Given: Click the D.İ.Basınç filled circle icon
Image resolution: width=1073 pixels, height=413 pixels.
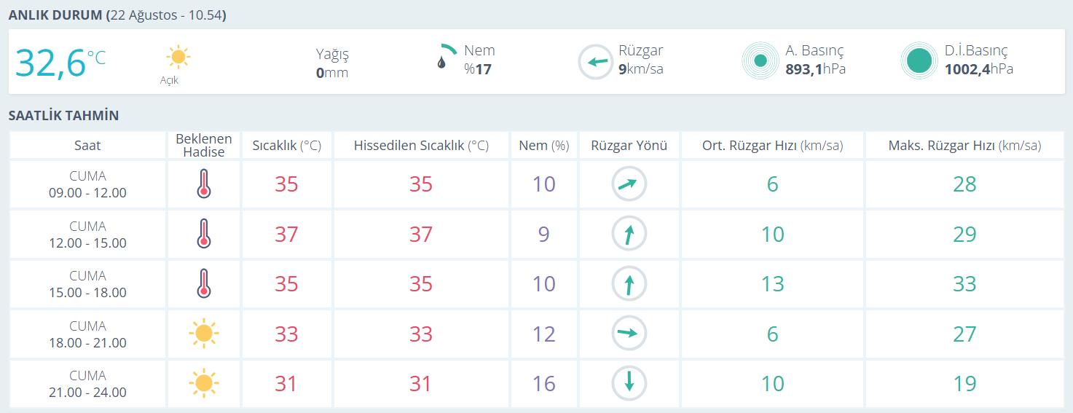Looking at the screenshot, I should coord(919,61).
